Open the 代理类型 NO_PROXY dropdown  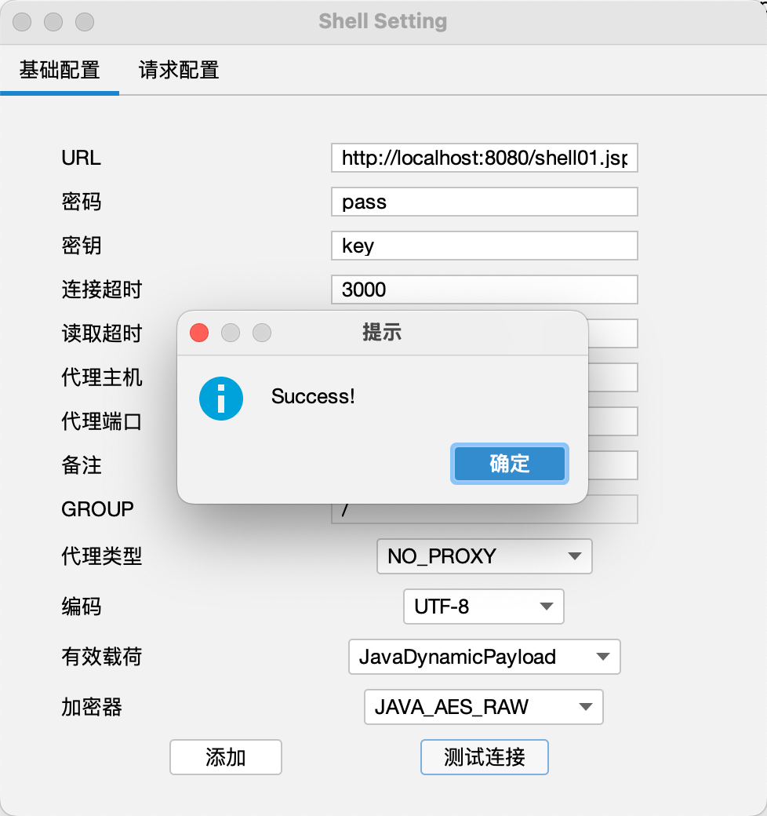tap(484, 556)
